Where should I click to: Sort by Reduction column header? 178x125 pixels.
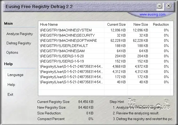point(160,24)
